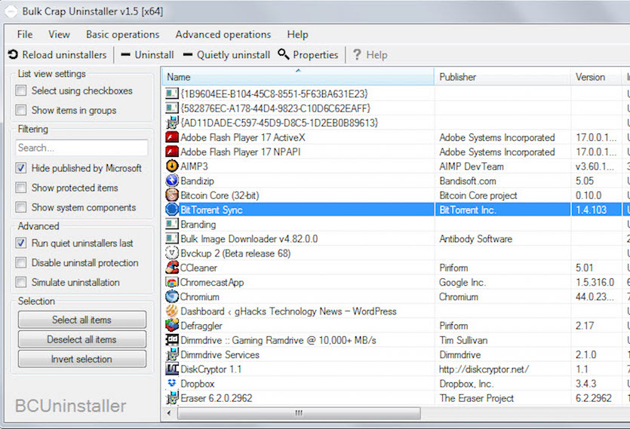The image size is (630, 429).
Task: Toggle Run quiet uninstallers last
Action: click(21, 243)
